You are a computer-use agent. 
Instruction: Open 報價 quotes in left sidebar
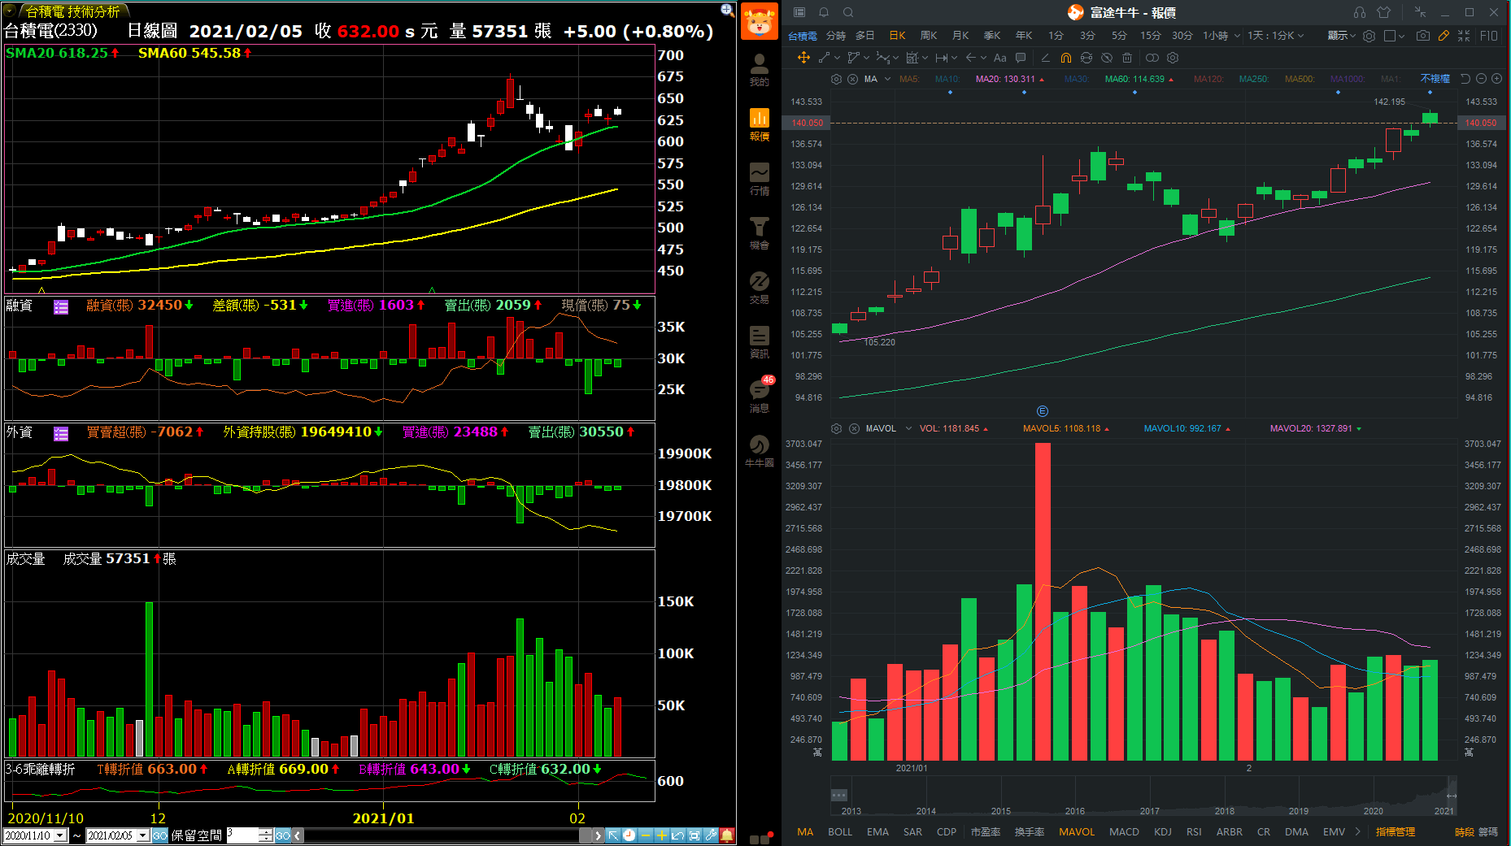click(759, 124)
